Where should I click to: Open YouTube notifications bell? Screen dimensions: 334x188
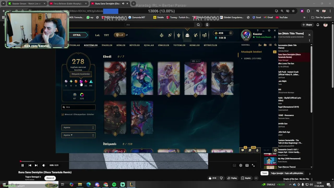tap(318, 25)
